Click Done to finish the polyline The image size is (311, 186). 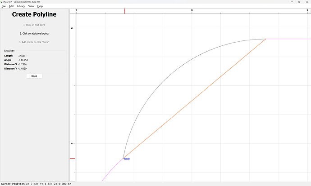pos(34,76)
